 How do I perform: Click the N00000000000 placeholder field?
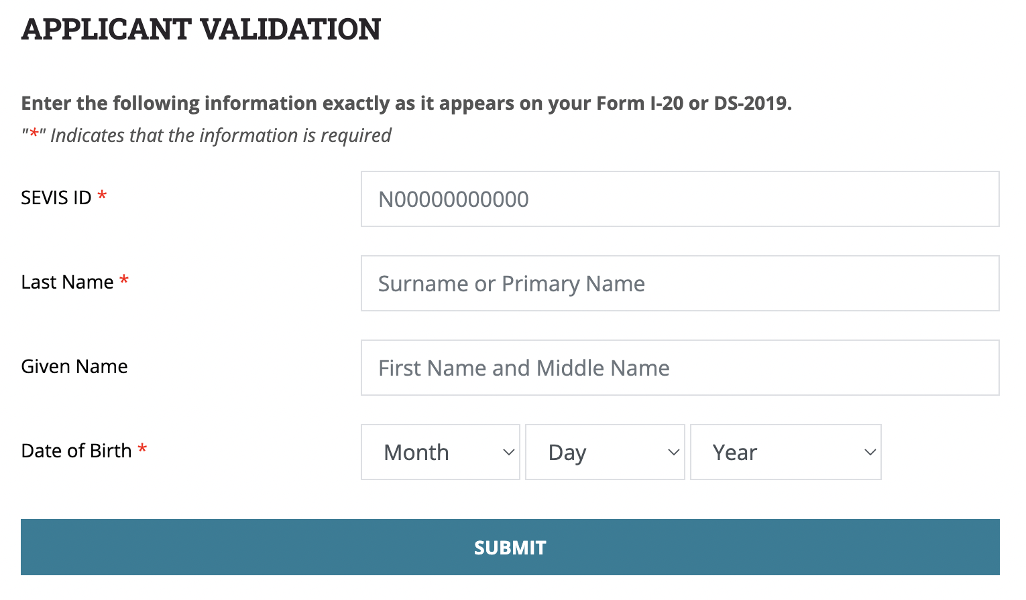pos(679,199)
